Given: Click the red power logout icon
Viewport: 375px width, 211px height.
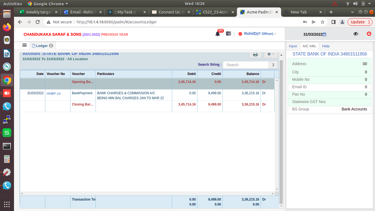Looking at the screenshot, I should point(369,34).
